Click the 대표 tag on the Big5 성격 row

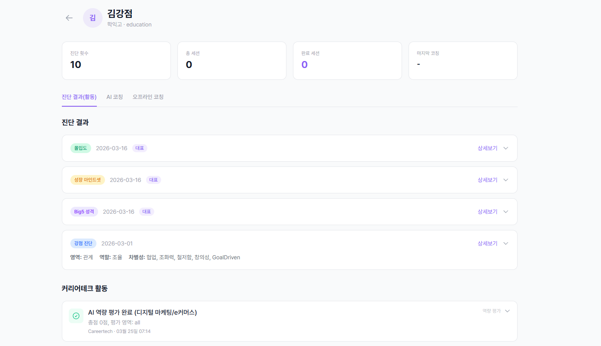coord(147,211)
